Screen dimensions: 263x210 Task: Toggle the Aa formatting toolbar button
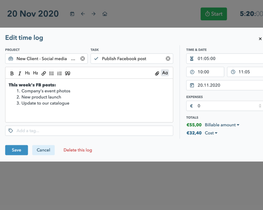tap(165, 73)
